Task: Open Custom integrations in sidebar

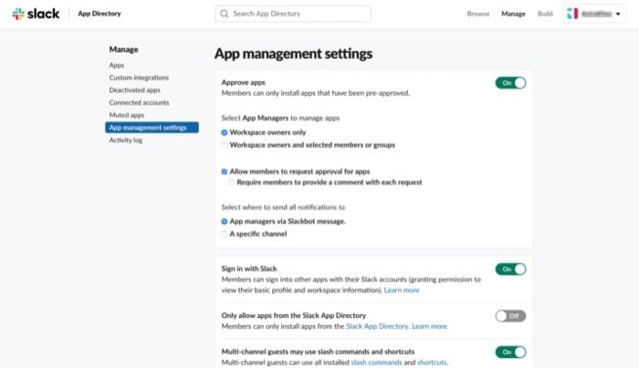Action: [139, 78]
